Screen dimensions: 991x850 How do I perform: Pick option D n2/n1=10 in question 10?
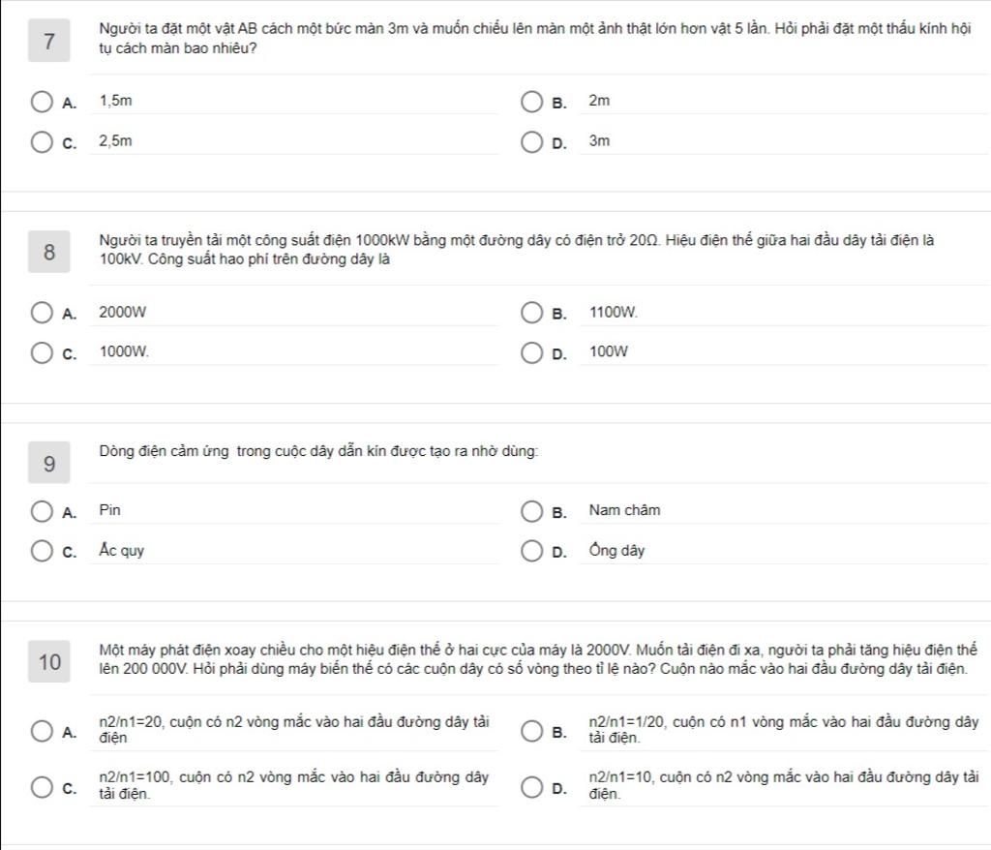coord(531,787)
